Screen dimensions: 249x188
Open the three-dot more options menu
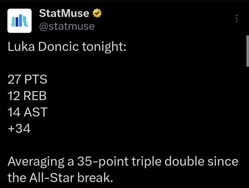[x=237, y=19]
